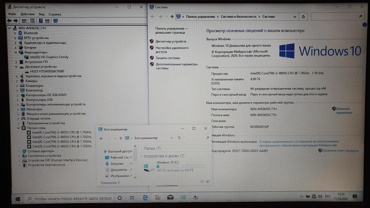This screenshot has width=370, height=208.
Task: Expand the Папки (7) group
Action: coord(141,149)
